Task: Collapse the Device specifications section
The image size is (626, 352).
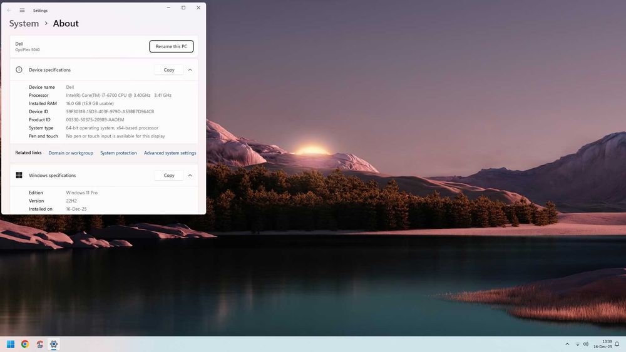Action: [190, 70]
